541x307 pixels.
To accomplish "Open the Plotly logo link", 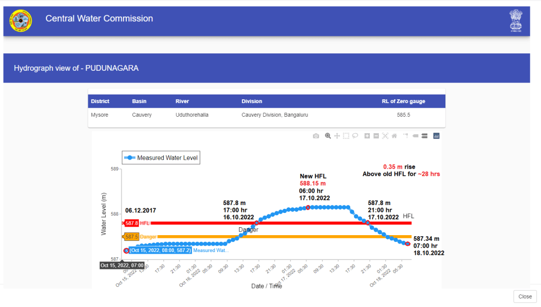I will coord(436,136).
